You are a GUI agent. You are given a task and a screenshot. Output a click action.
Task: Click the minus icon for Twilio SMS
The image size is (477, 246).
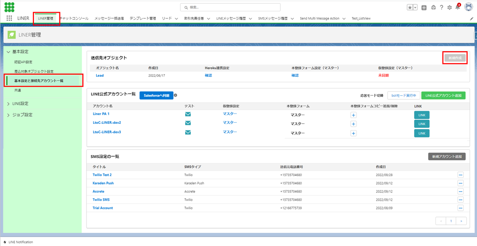pyautogui.click(x=460, y=199)
